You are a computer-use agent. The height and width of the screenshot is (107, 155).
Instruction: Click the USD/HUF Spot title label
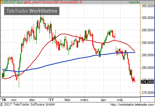(x=12, y=2)
